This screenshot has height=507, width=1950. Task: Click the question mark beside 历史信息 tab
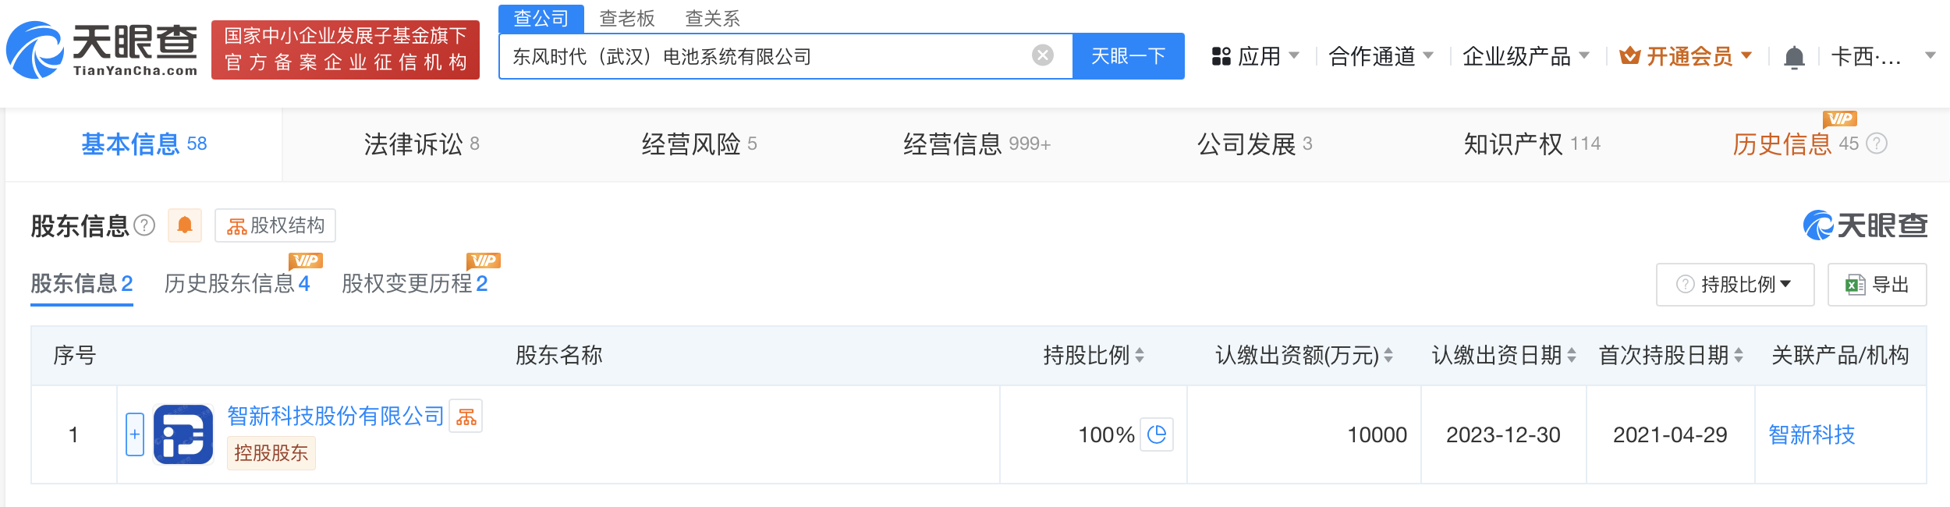click(x=1877, y=144)
